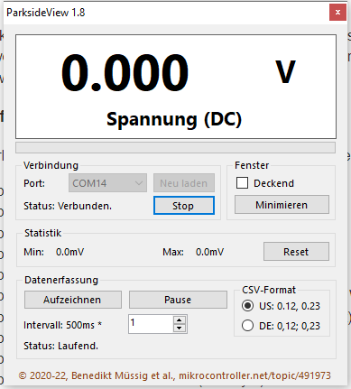Click the mikrocontroller.net copyright text
Viewport: 351px width, 389px height.
pyautogui.click(x=174, y=375)
